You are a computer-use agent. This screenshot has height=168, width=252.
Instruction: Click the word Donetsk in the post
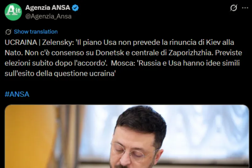[x=109, y=53]
